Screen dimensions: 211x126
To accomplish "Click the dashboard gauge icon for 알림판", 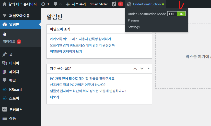I will tap(5, 24).
